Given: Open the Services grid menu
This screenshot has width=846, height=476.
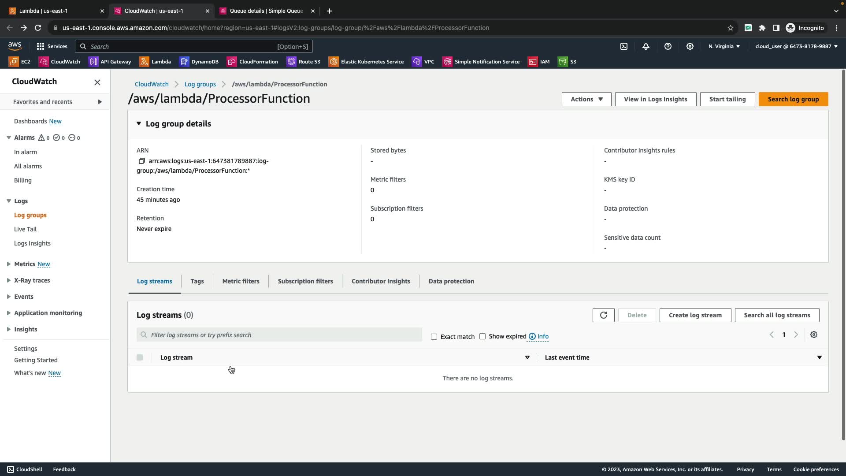Looking at the screenshot, I should (x=52, y=46).
